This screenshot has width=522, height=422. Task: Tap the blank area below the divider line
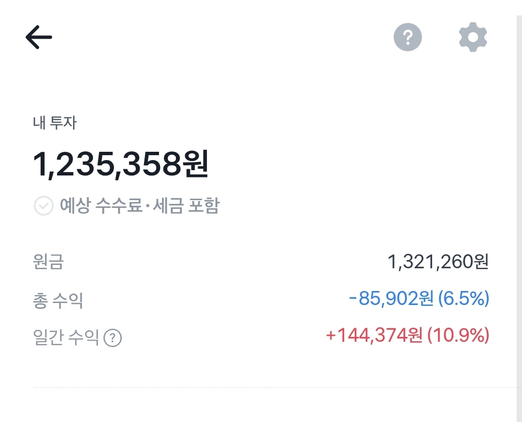click(261, 406)
